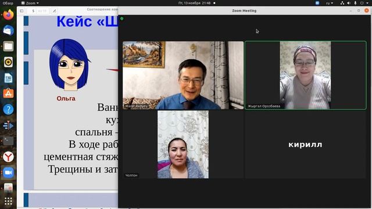Select Чолпон video tile
This screenshot has height=209, width=372.
[183, 145]
